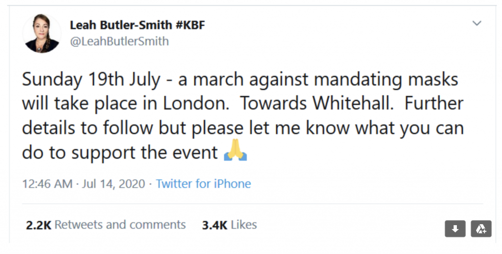Save image to Google Drive icon

pyautogui.click(x=481, y=228)
